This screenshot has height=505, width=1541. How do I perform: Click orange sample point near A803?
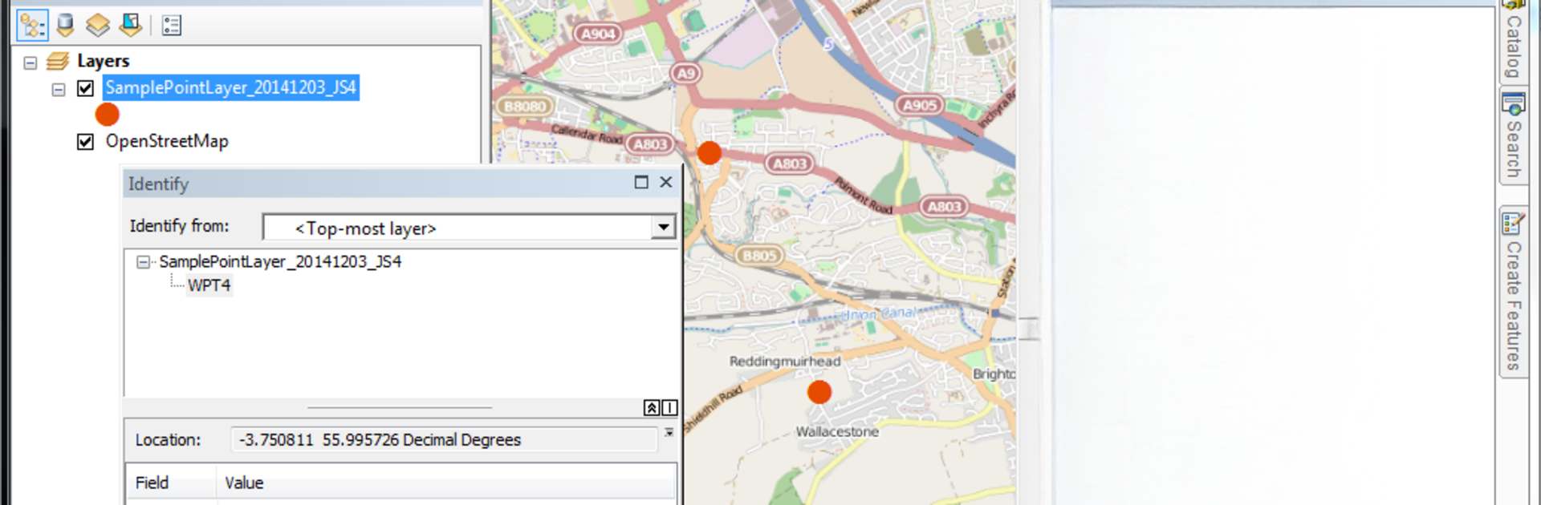[710, 153]
